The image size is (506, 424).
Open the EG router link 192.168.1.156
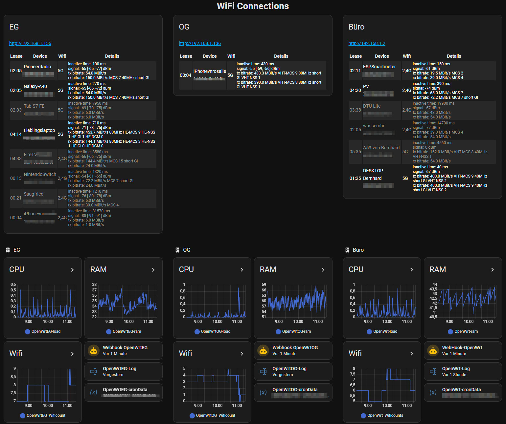coord(30,43)
